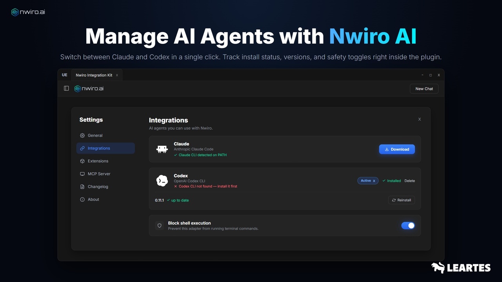Click 'OpenAI Codex CLI' subtitle
The width and height of the screenshot is (502, 282).
coord(189,181)
